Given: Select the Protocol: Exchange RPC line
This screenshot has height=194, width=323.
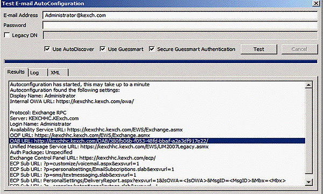Looking at the screenshot, I should click(x=38, y=113).
